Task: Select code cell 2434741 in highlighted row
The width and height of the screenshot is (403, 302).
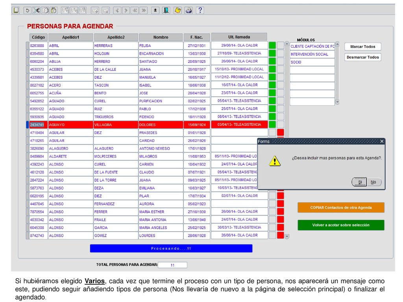Action: tap(38, 125)
